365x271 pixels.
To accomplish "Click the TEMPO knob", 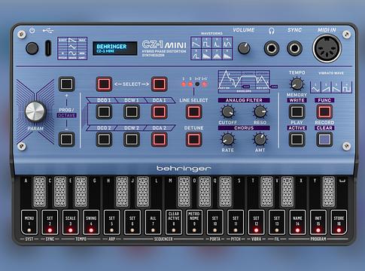I will (297, 84).
